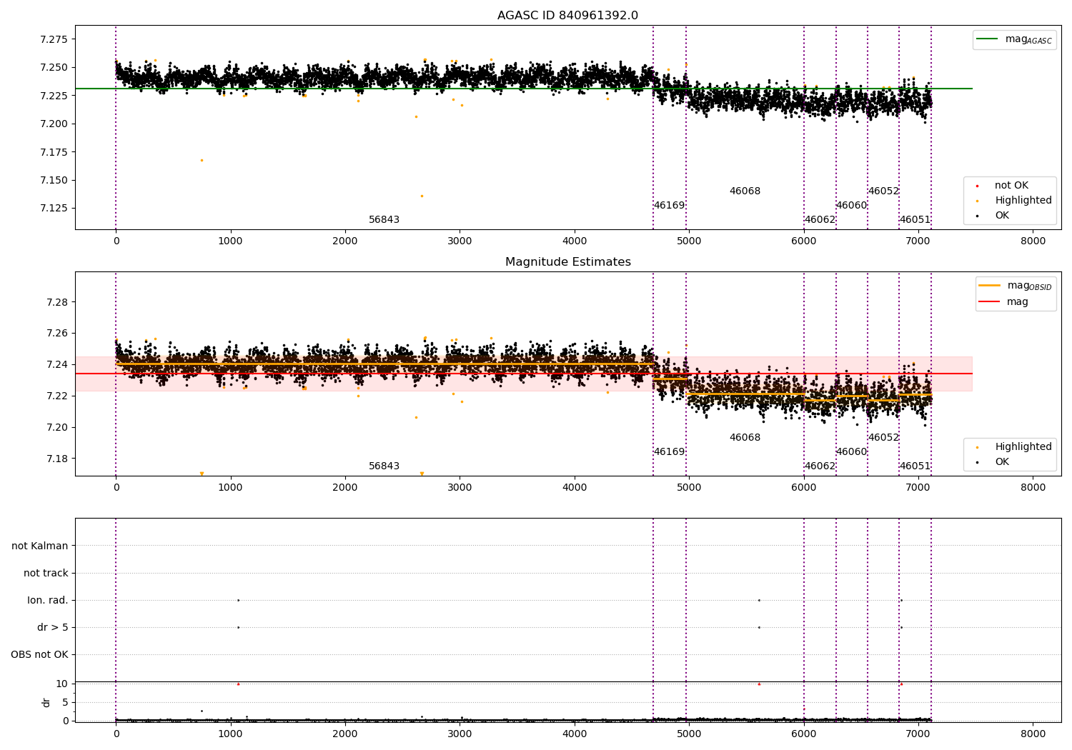The width and height of the screenshot is (1072, 750).
Task: Click the 7.150 y-axis tick
Action: point(54,181)
